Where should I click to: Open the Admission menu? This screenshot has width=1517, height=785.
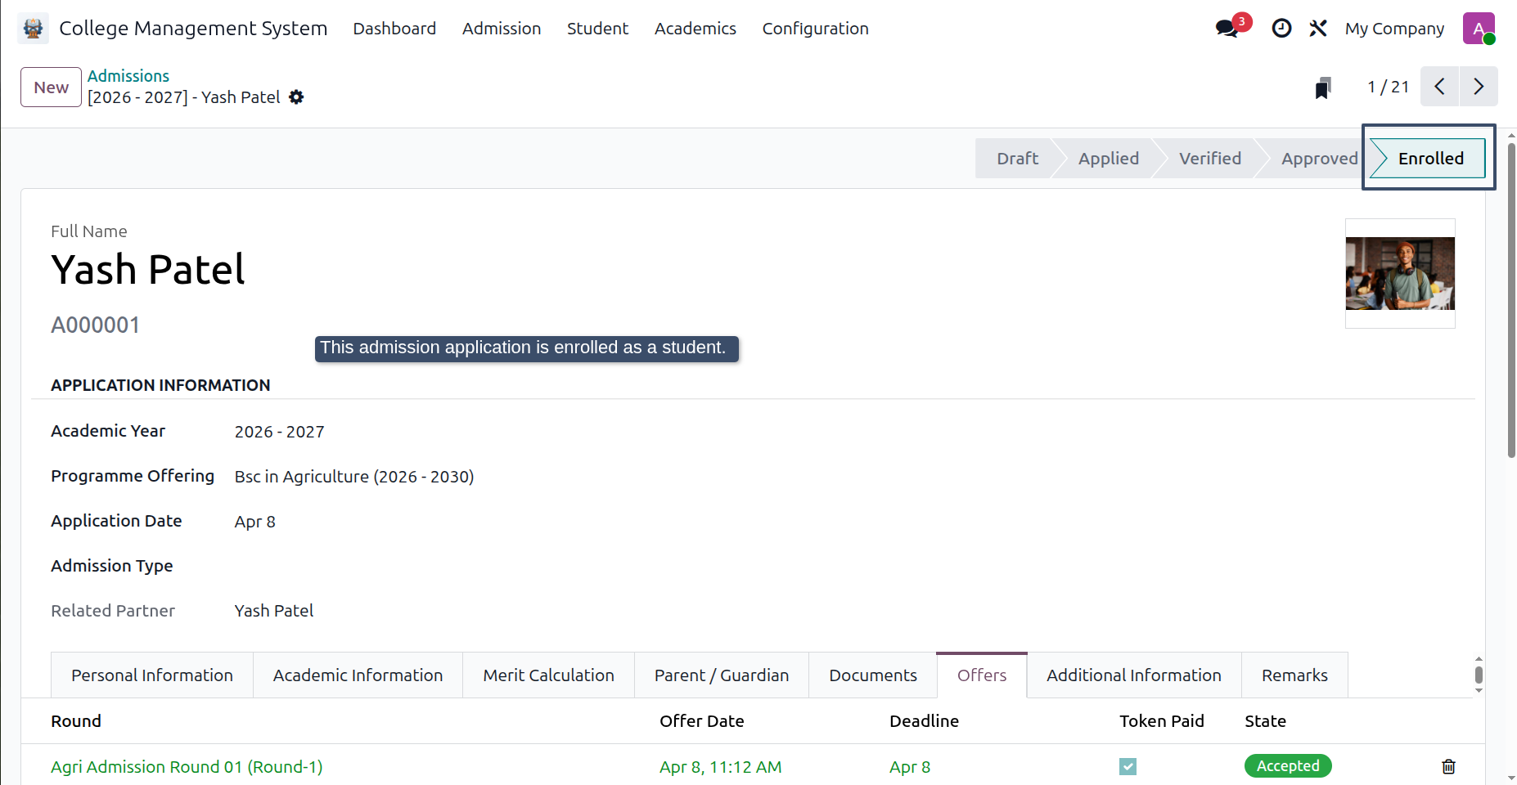click(x=502, y=29)
